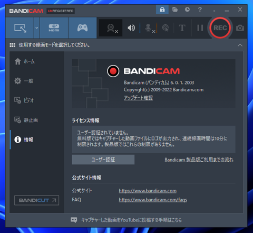Open the screen recording mode dropdown arrow

[x=37, y=28]
